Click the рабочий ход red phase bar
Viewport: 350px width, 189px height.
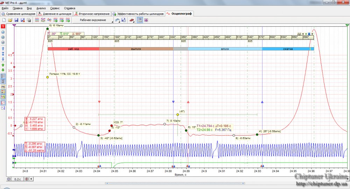(73, 49)
